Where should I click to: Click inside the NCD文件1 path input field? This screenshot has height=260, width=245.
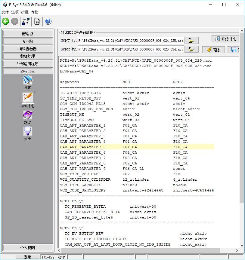click(129, 40)
